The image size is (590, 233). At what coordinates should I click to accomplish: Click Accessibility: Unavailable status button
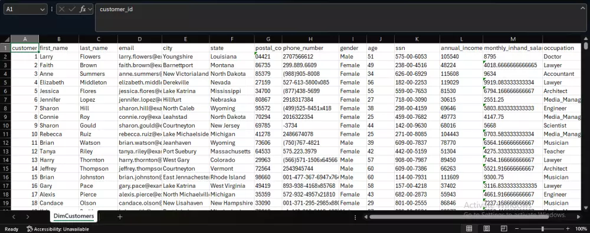coord(58,229)
